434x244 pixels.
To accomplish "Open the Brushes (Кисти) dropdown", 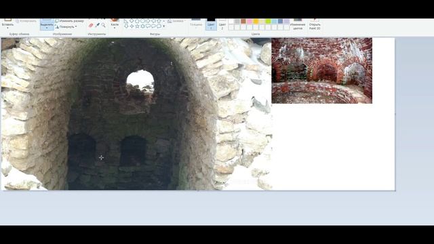I will point(115,26).
